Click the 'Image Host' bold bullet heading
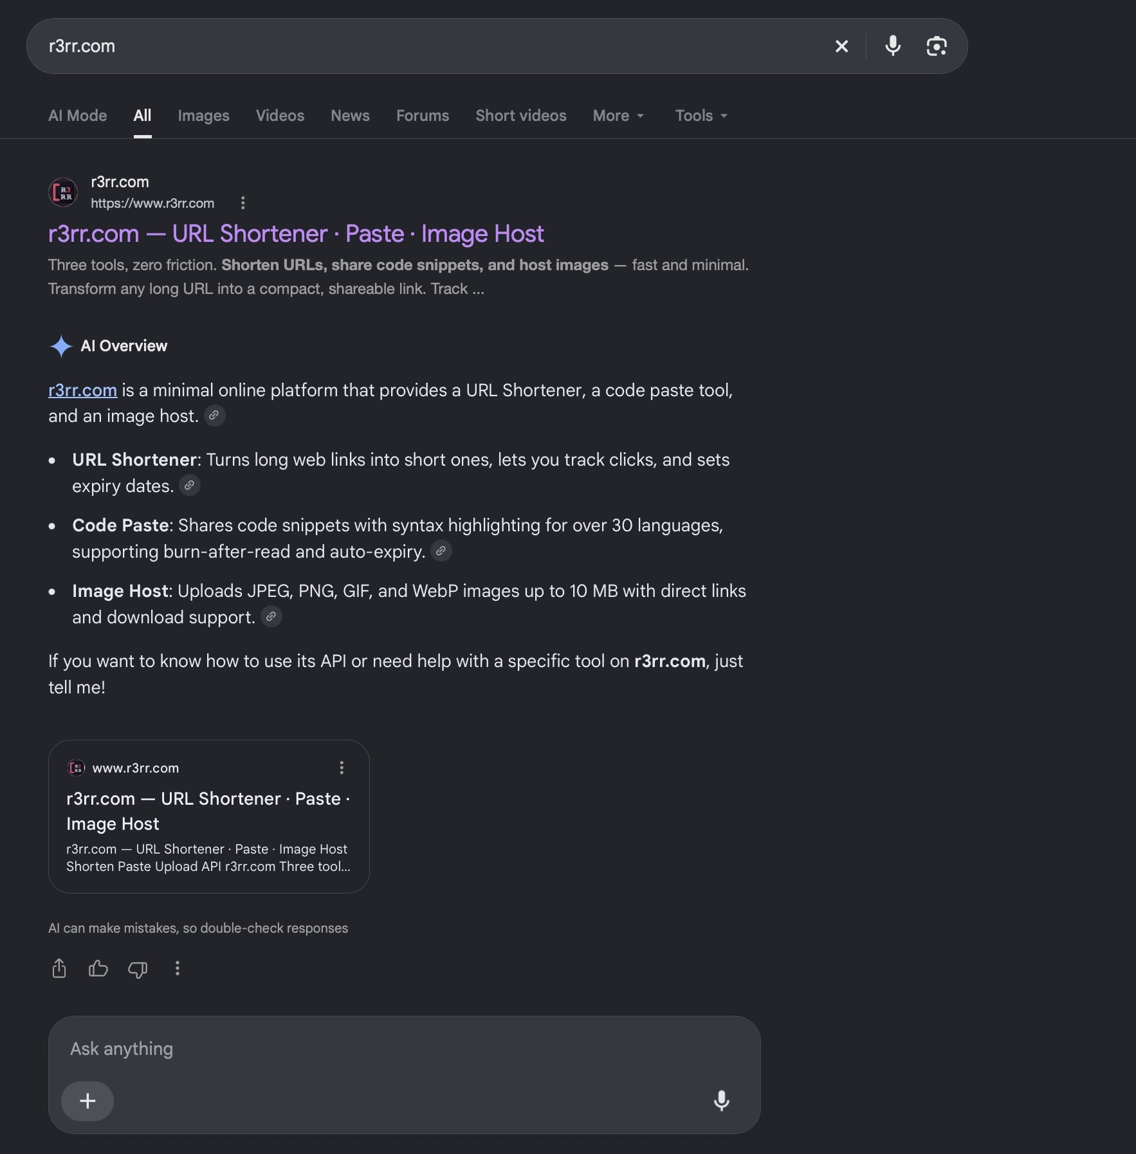 (x=120, y=591)
